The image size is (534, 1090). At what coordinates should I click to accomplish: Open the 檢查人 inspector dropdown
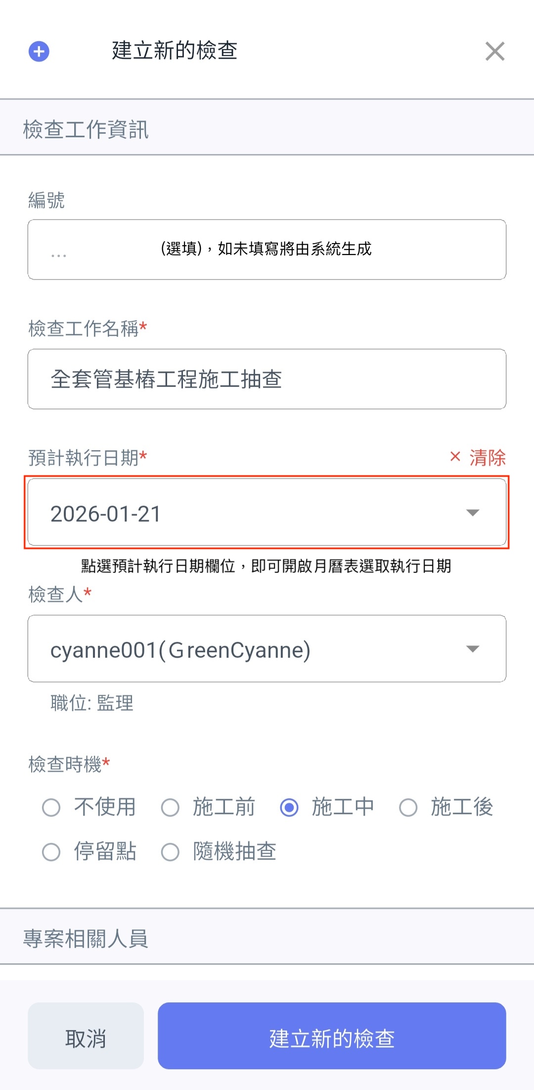click(x=247, y=649)
